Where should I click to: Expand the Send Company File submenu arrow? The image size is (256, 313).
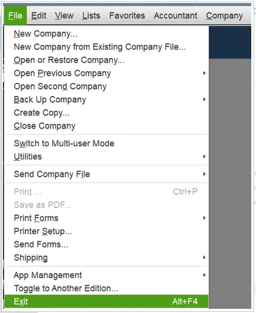click(x=204, y=174)
